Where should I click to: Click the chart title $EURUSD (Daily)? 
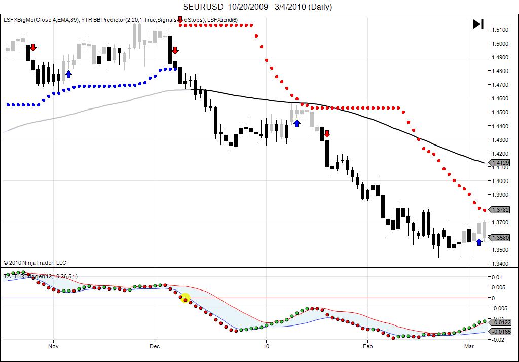[x=258, y=7]
